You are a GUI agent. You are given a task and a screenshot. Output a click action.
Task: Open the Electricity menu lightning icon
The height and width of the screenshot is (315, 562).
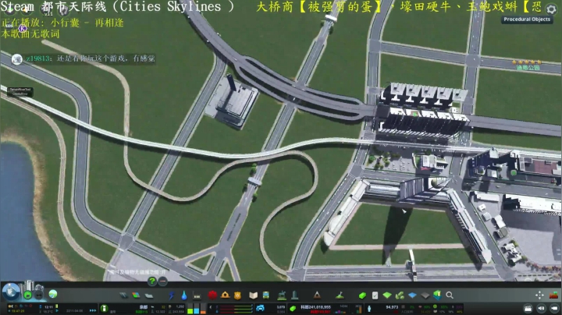[171, 296]
